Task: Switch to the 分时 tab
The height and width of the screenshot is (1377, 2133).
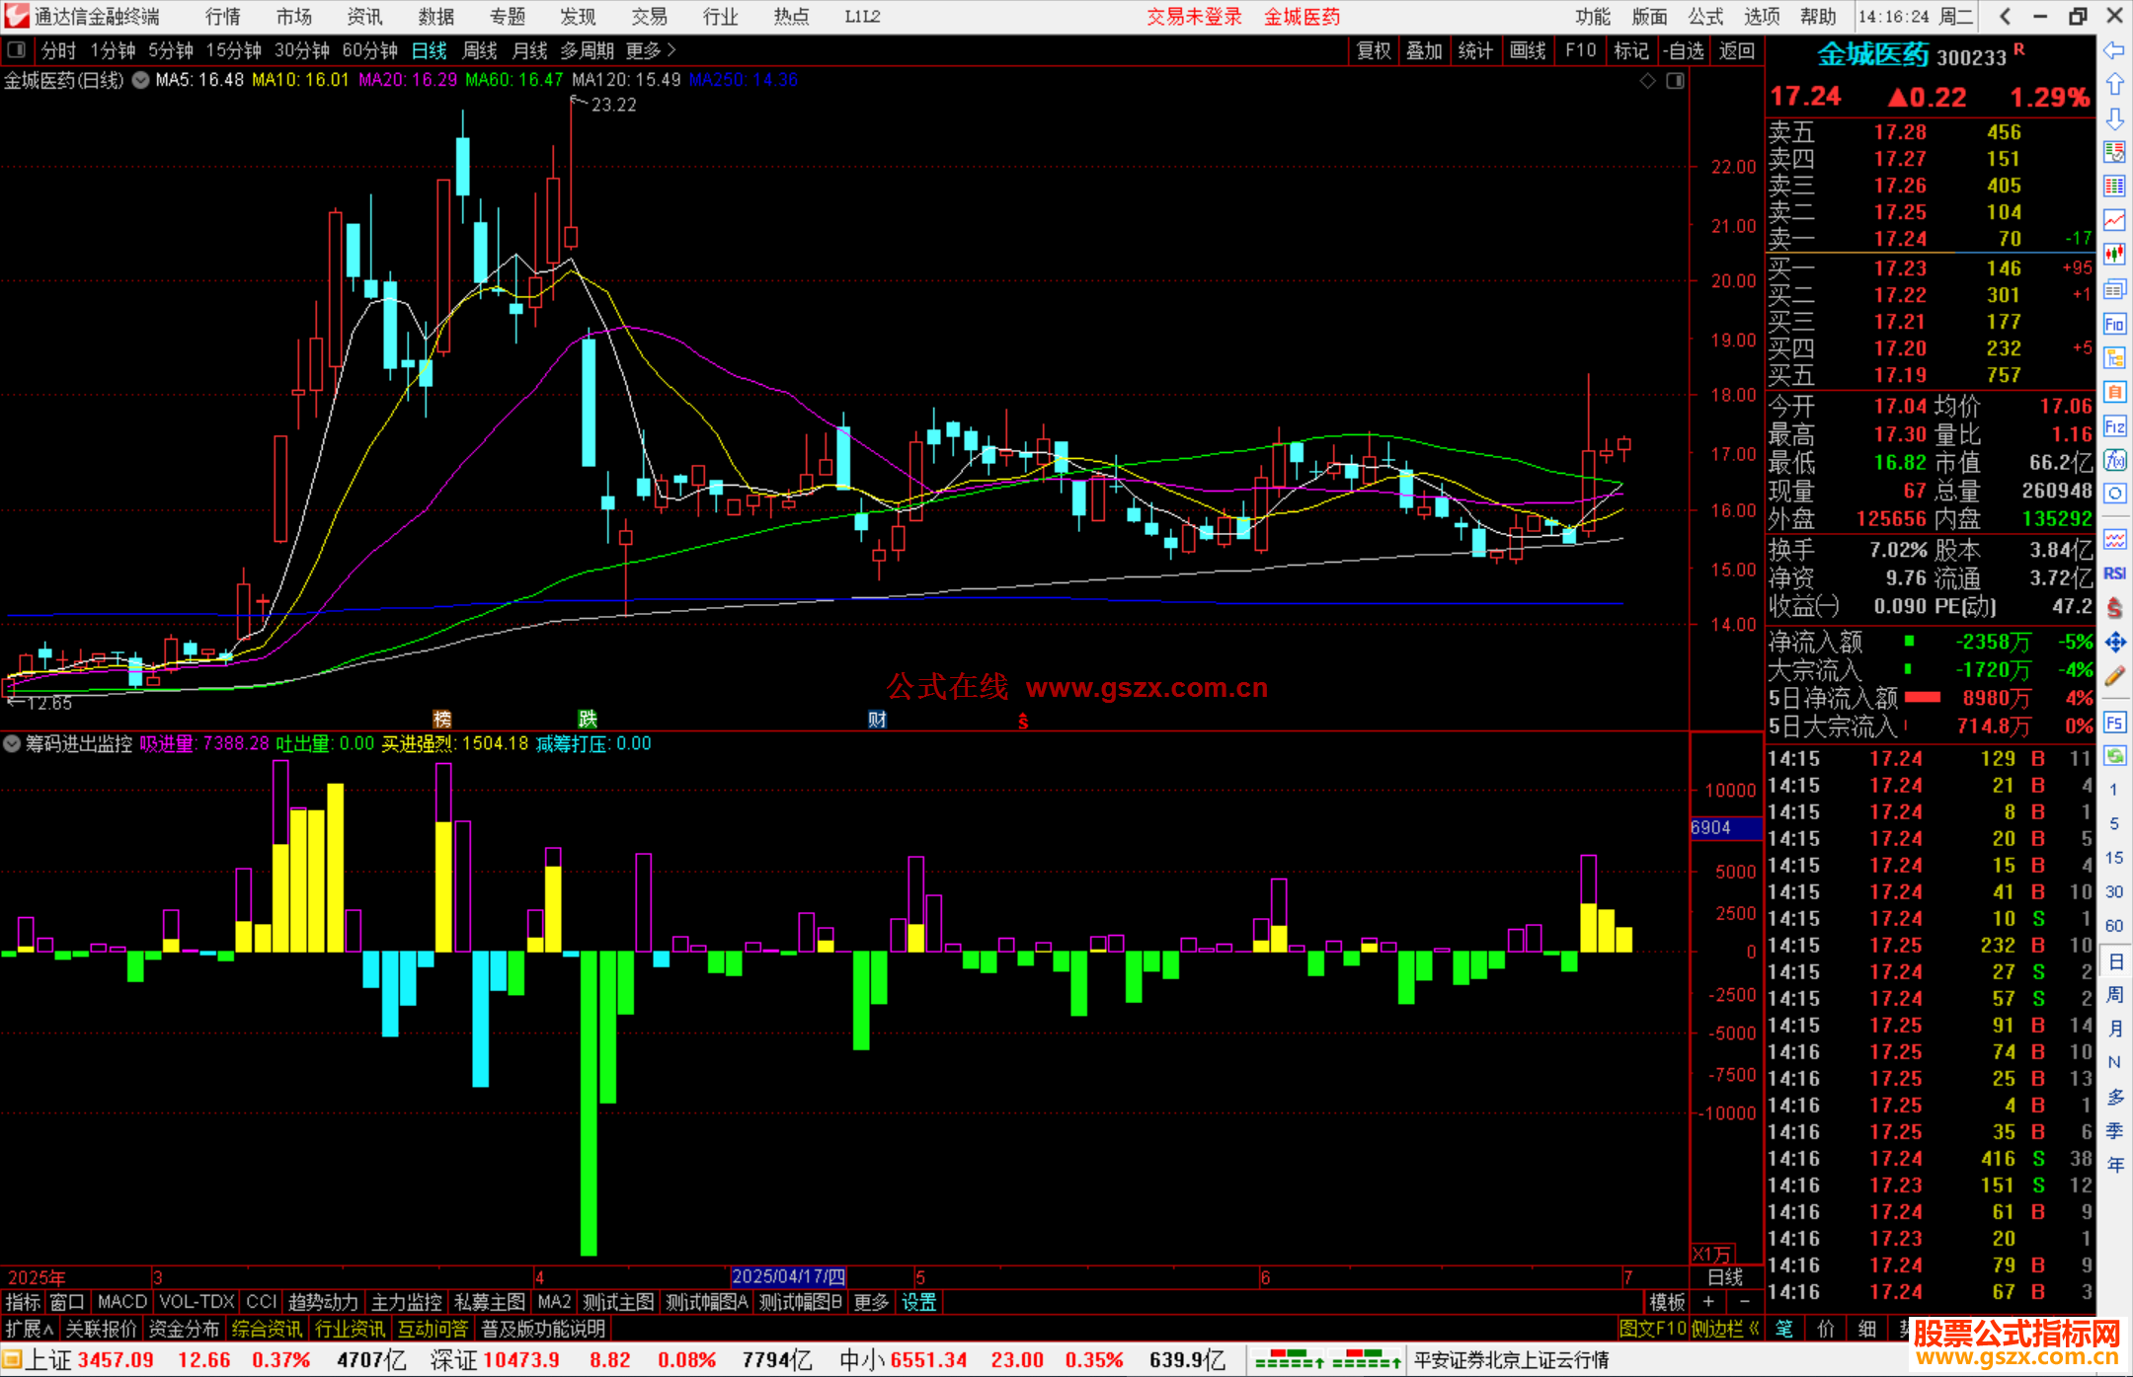Action: (x=58, y=50)
